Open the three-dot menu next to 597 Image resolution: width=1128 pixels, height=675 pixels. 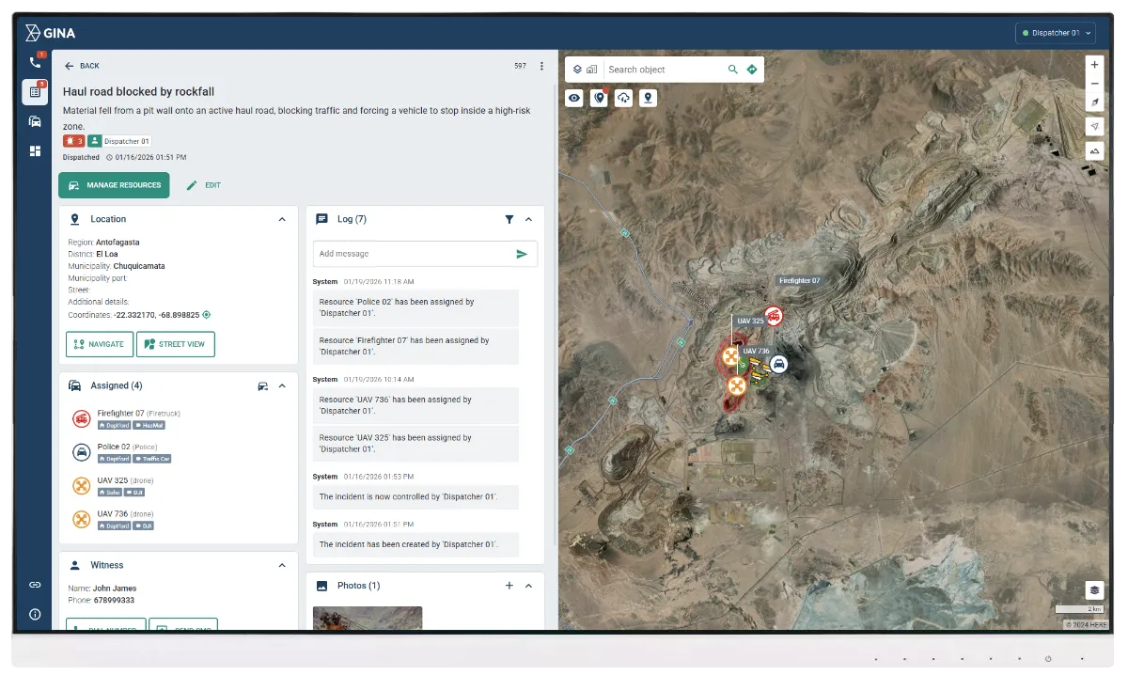point(541,66)
